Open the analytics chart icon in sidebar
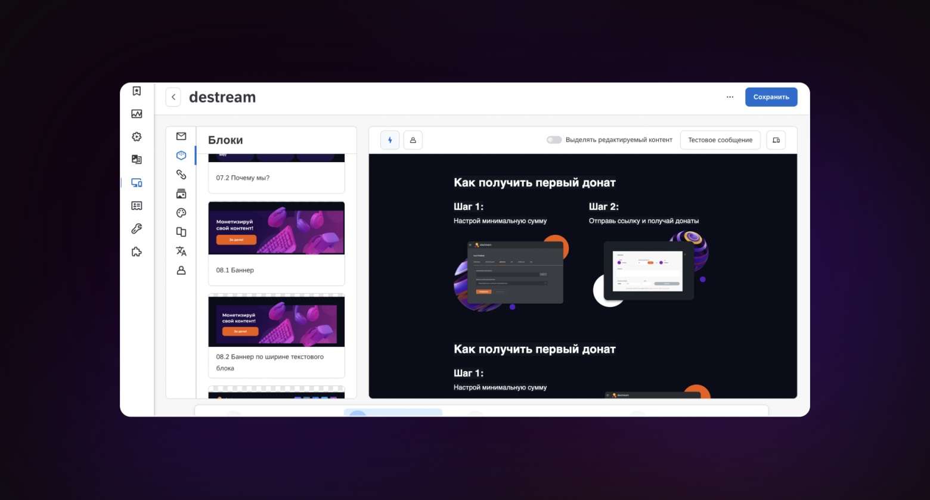This screenshot has width=930, height=500. [137, 114]
